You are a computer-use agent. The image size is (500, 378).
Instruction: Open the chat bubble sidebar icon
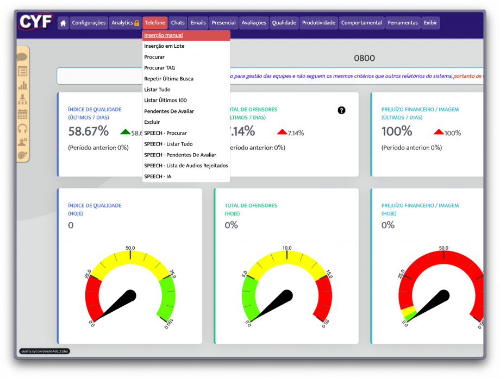[22, 57]
